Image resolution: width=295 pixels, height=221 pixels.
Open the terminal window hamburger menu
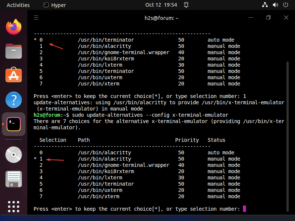tap(36, 17)
